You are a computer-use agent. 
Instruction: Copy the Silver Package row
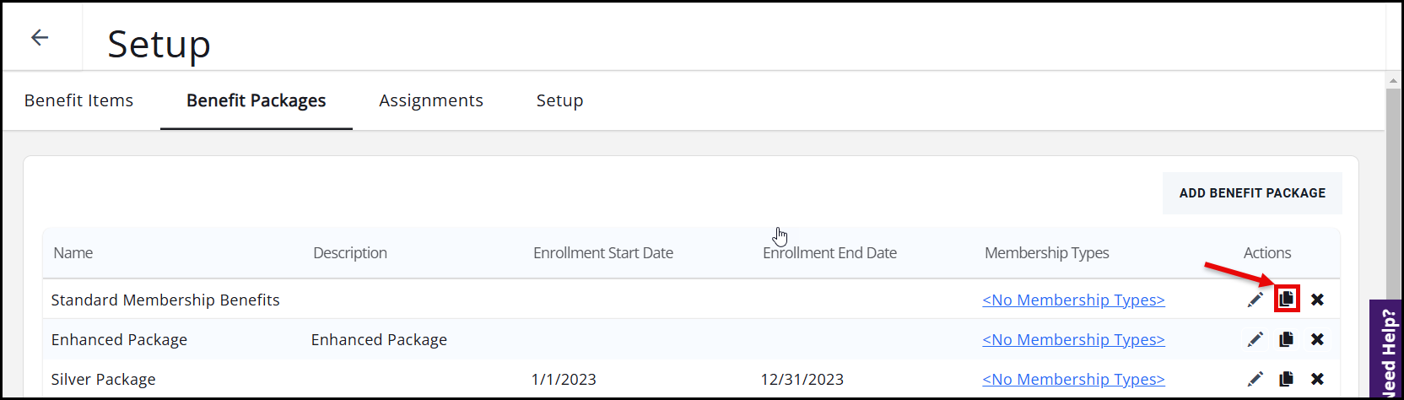(1287, 379)
